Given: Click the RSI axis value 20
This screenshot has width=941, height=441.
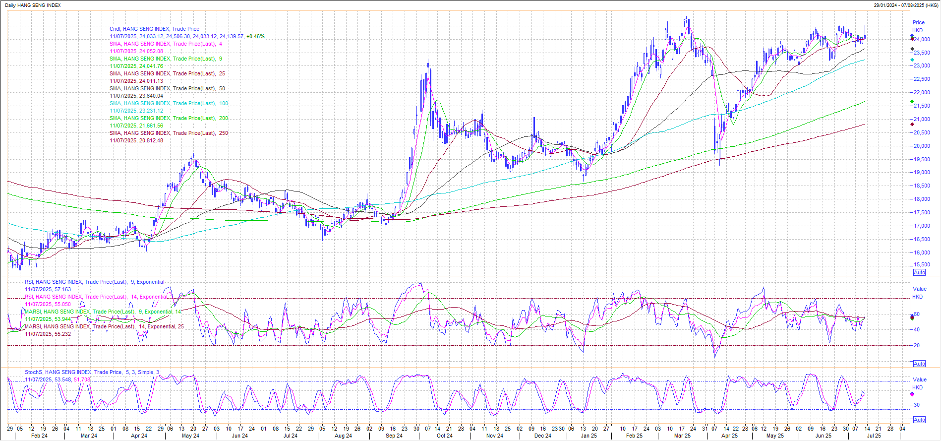Looking at the screenshot, I should 916,345.
